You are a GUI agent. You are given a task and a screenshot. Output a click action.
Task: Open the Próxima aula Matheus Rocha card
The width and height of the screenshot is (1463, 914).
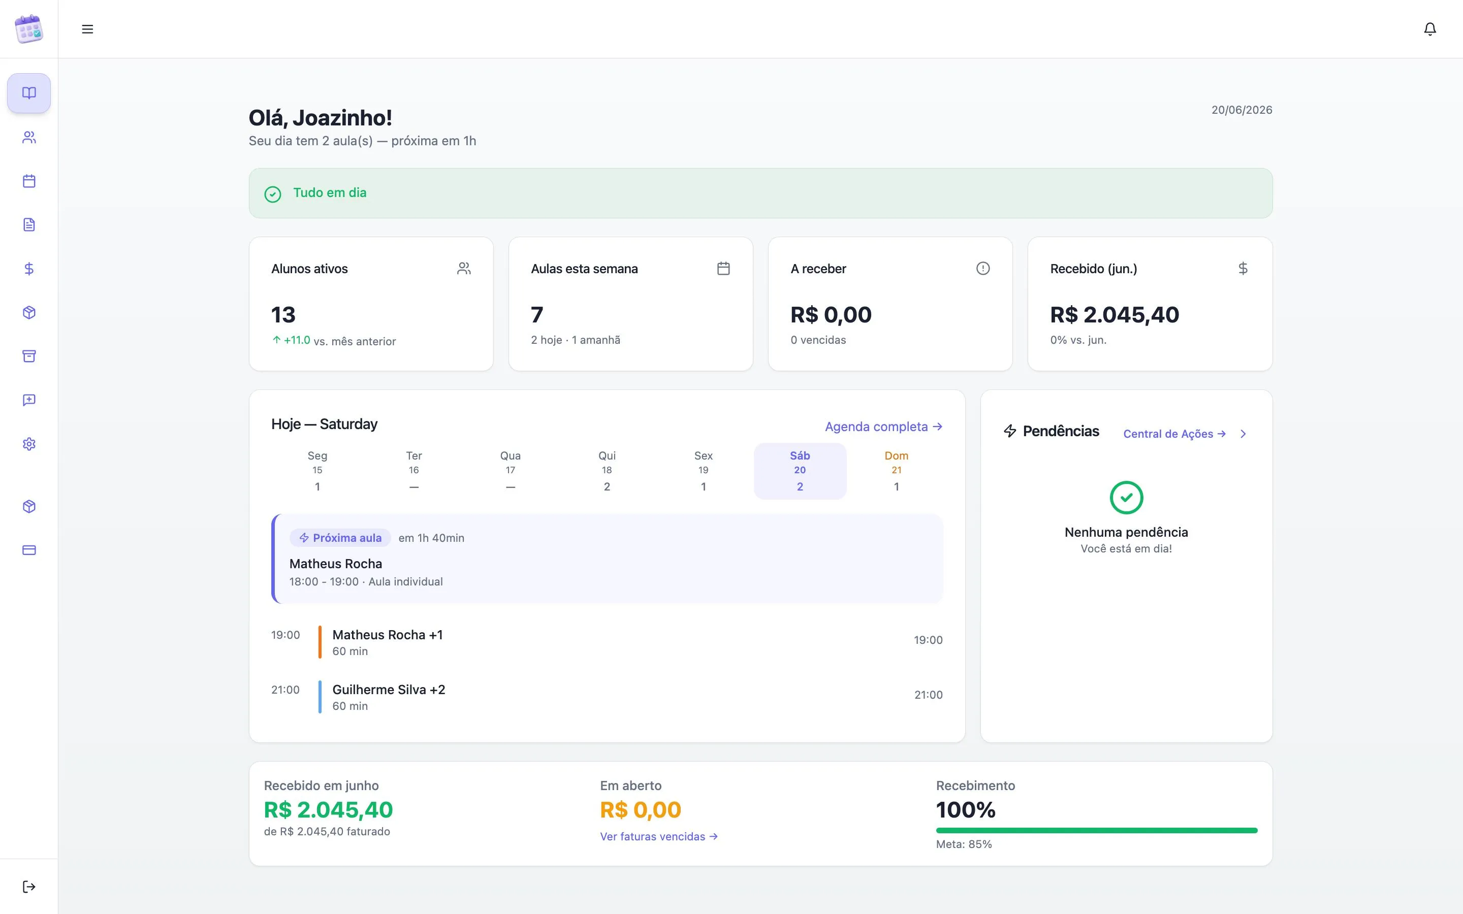tap(607, 559)
